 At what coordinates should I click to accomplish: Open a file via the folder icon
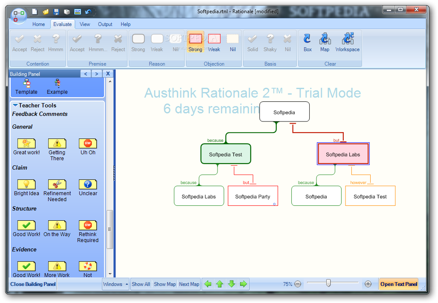pos(46,12)
